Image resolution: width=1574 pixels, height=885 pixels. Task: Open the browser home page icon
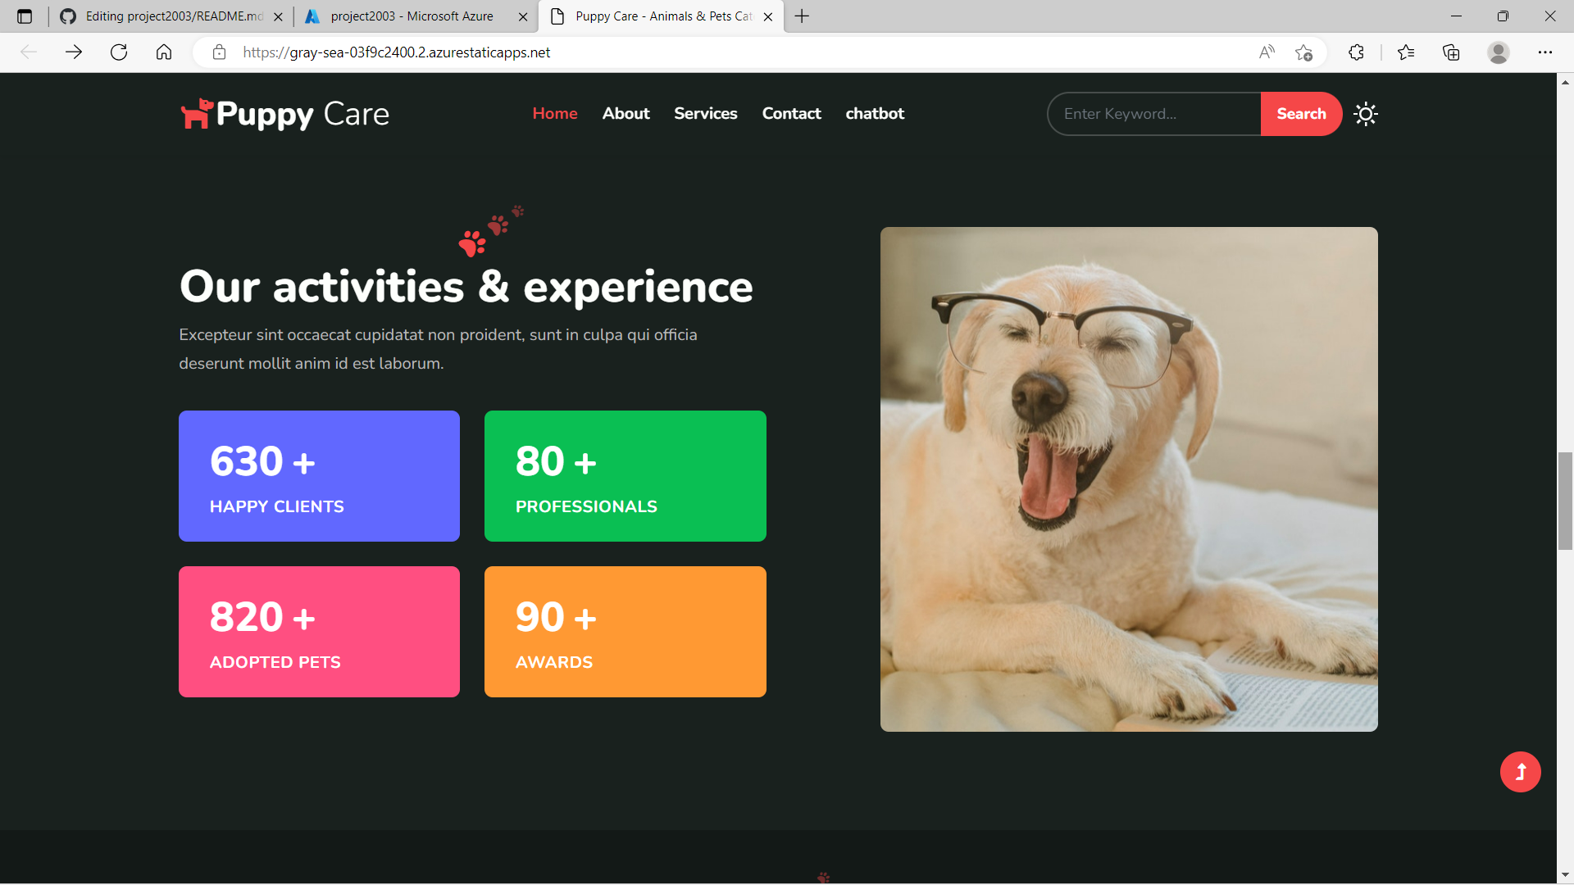(163, 52)
